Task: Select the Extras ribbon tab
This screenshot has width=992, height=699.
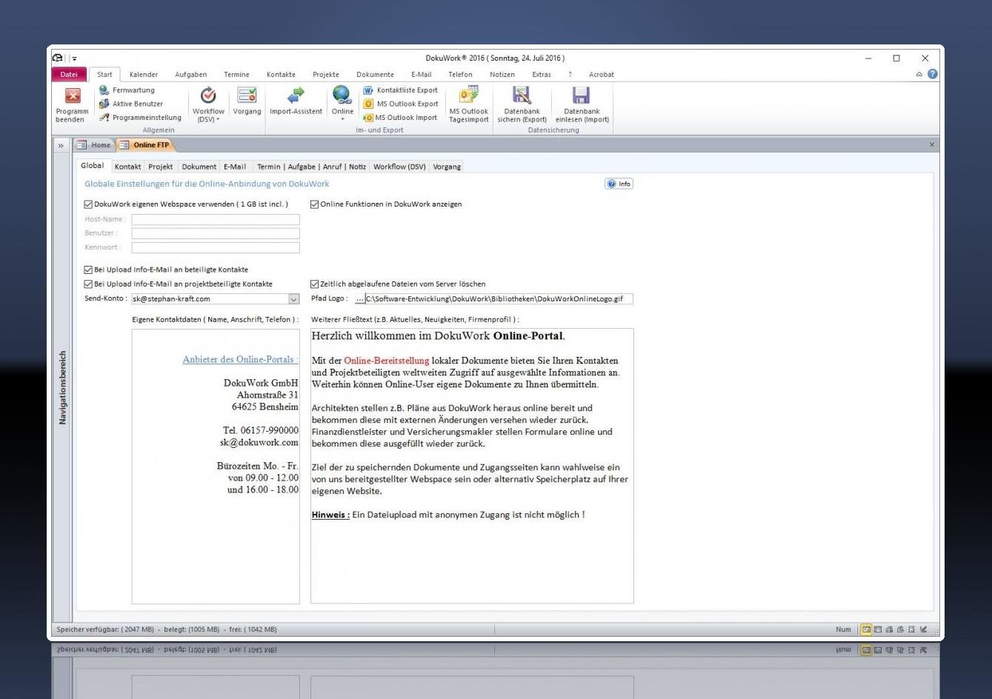Action: pyautogui.click(x=542, y=74)
